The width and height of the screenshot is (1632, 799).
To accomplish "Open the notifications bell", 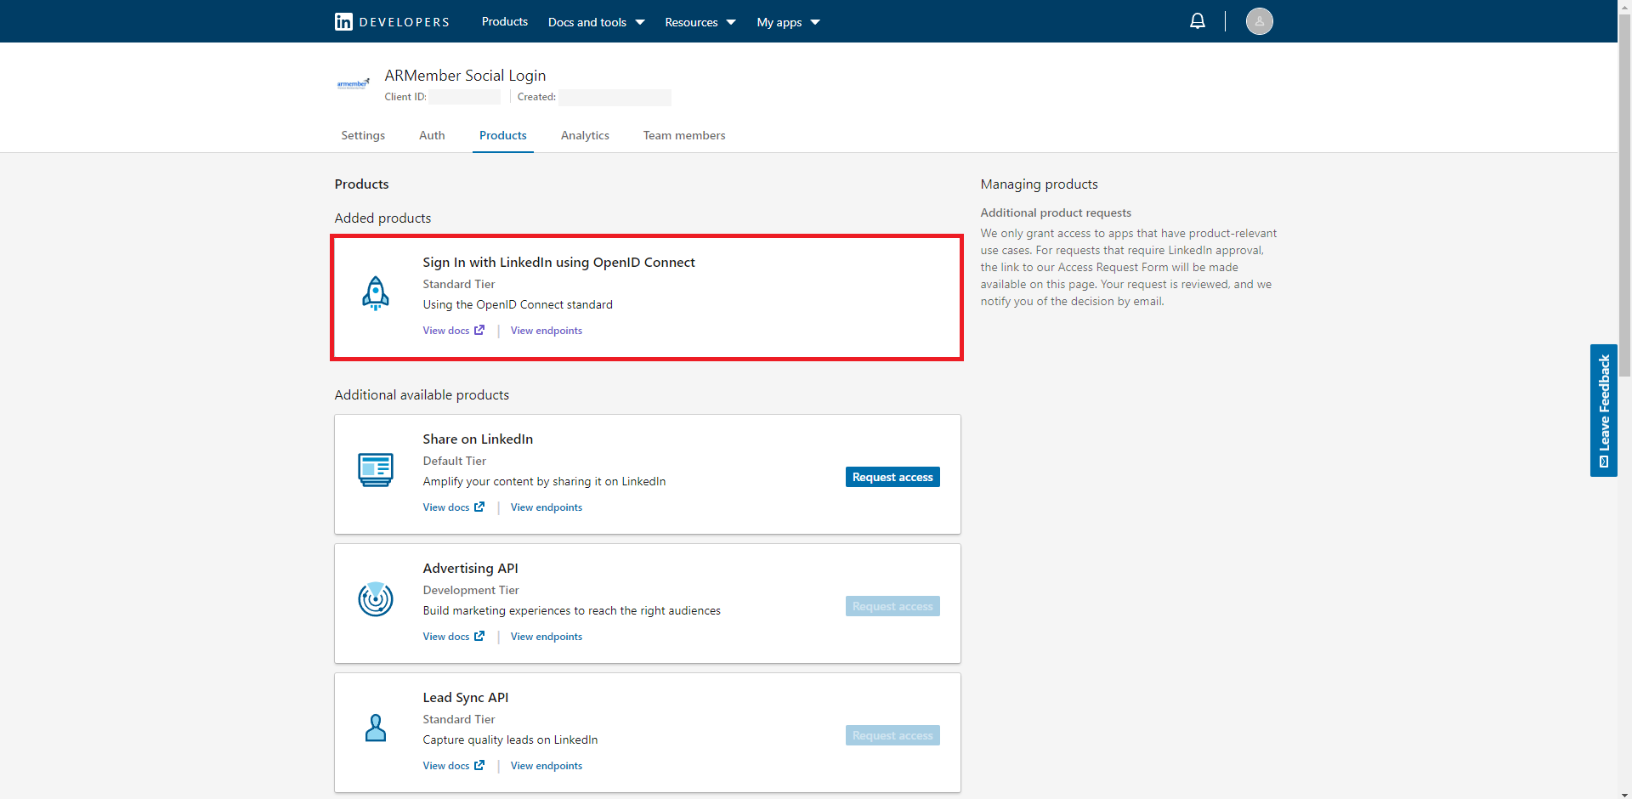I will pos(1197,21).
